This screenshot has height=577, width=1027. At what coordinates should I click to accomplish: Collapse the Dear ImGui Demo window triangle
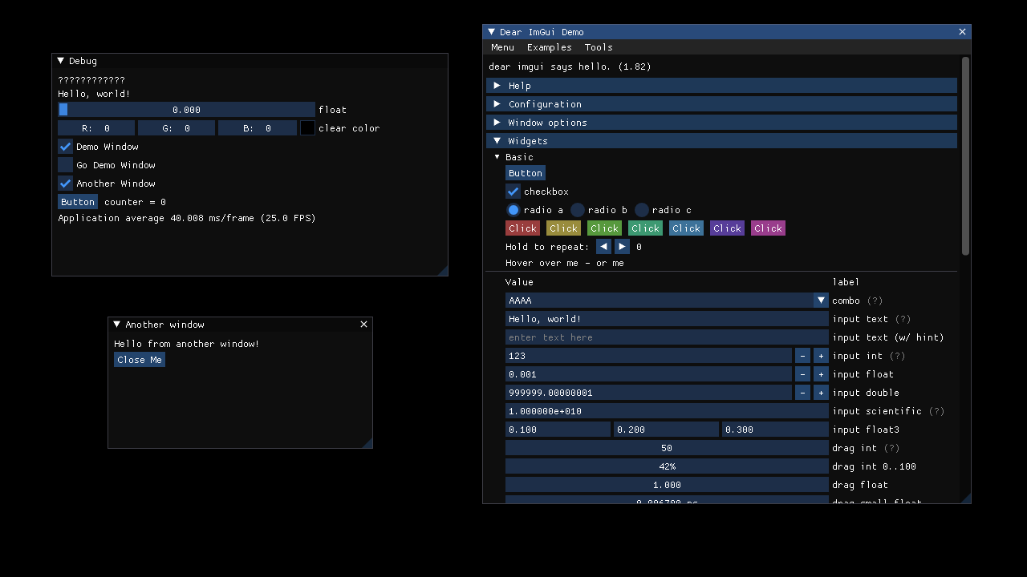(492, 32)
